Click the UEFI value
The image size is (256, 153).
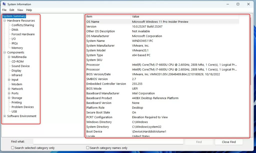[135, 88]
